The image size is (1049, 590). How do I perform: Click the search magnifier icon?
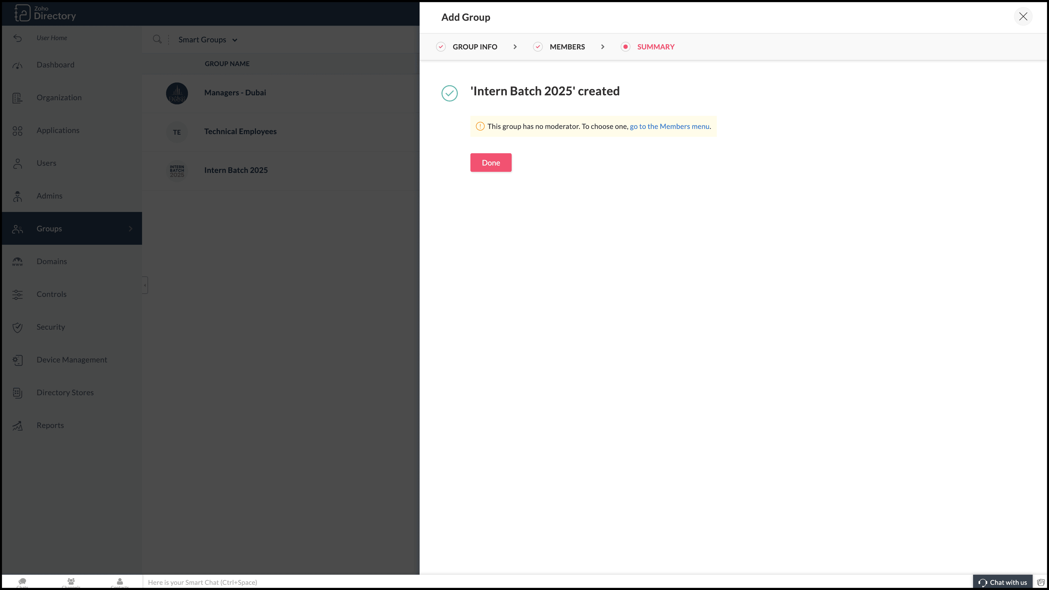157,40
